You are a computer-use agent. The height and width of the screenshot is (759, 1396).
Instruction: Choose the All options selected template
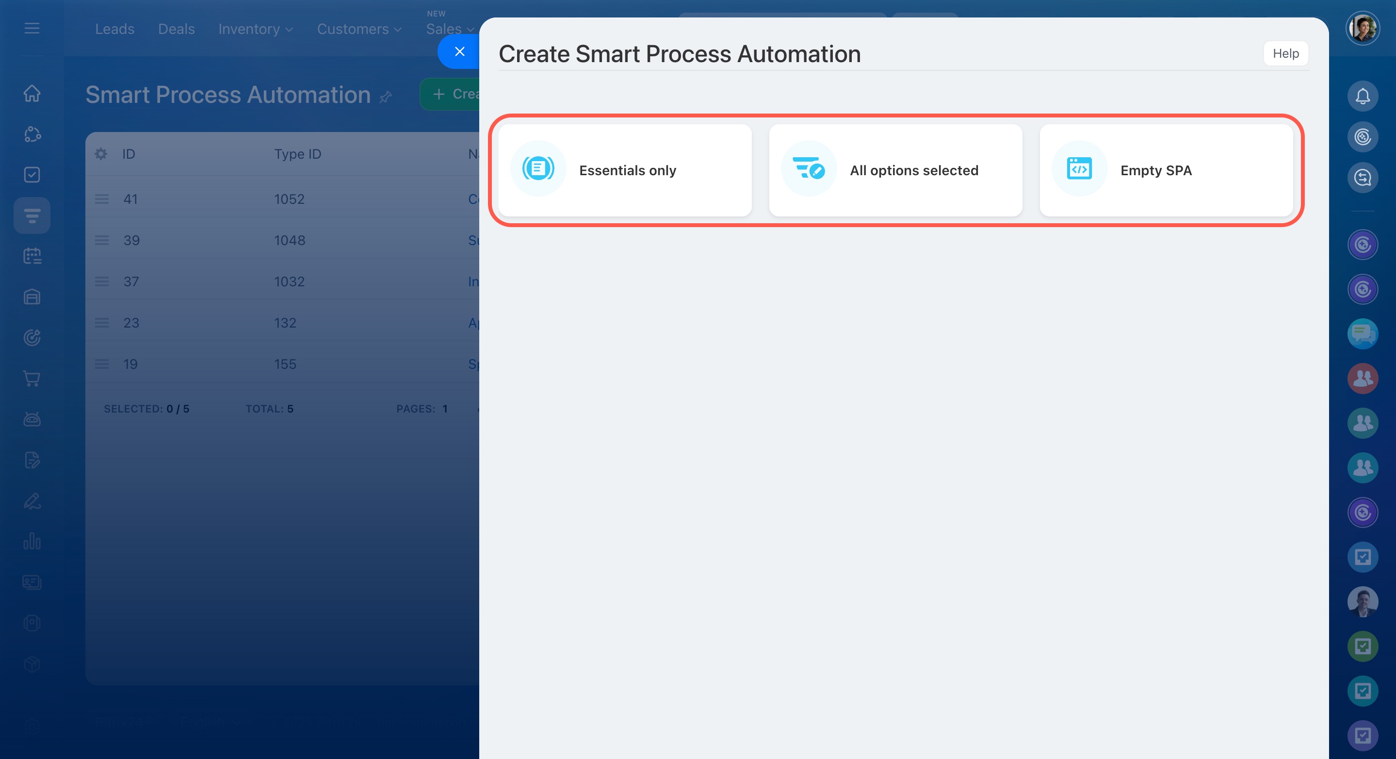coord(895,170)
